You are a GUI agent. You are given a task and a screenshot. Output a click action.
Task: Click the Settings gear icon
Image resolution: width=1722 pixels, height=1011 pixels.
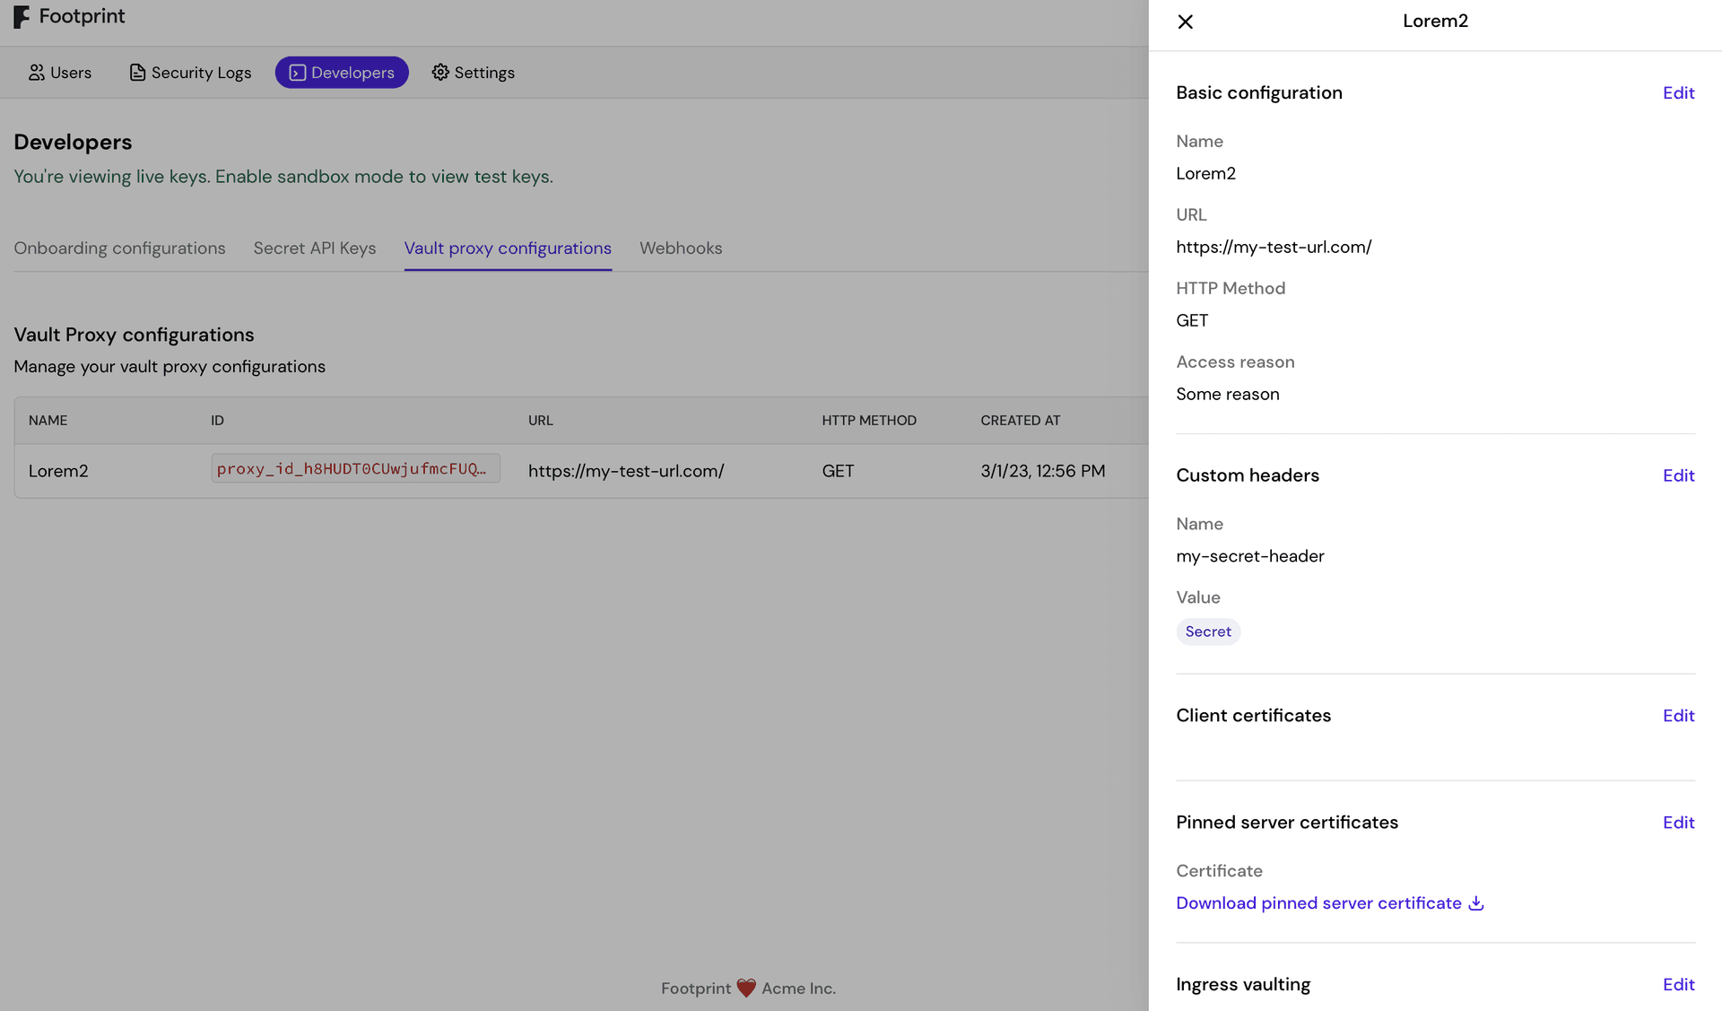click(440, 72)
